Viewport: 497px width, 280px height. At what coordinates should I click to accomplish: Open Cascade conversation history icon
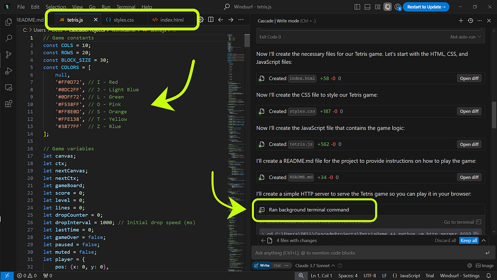click(470, 20)
